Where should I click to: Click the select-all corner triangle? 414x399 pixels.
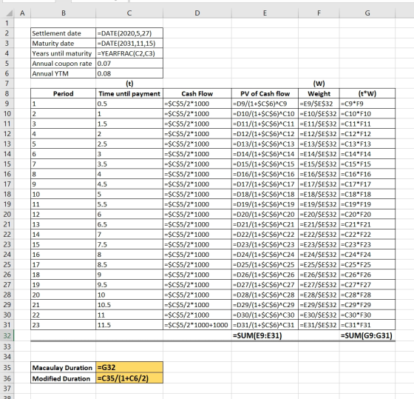coord(9,13)
